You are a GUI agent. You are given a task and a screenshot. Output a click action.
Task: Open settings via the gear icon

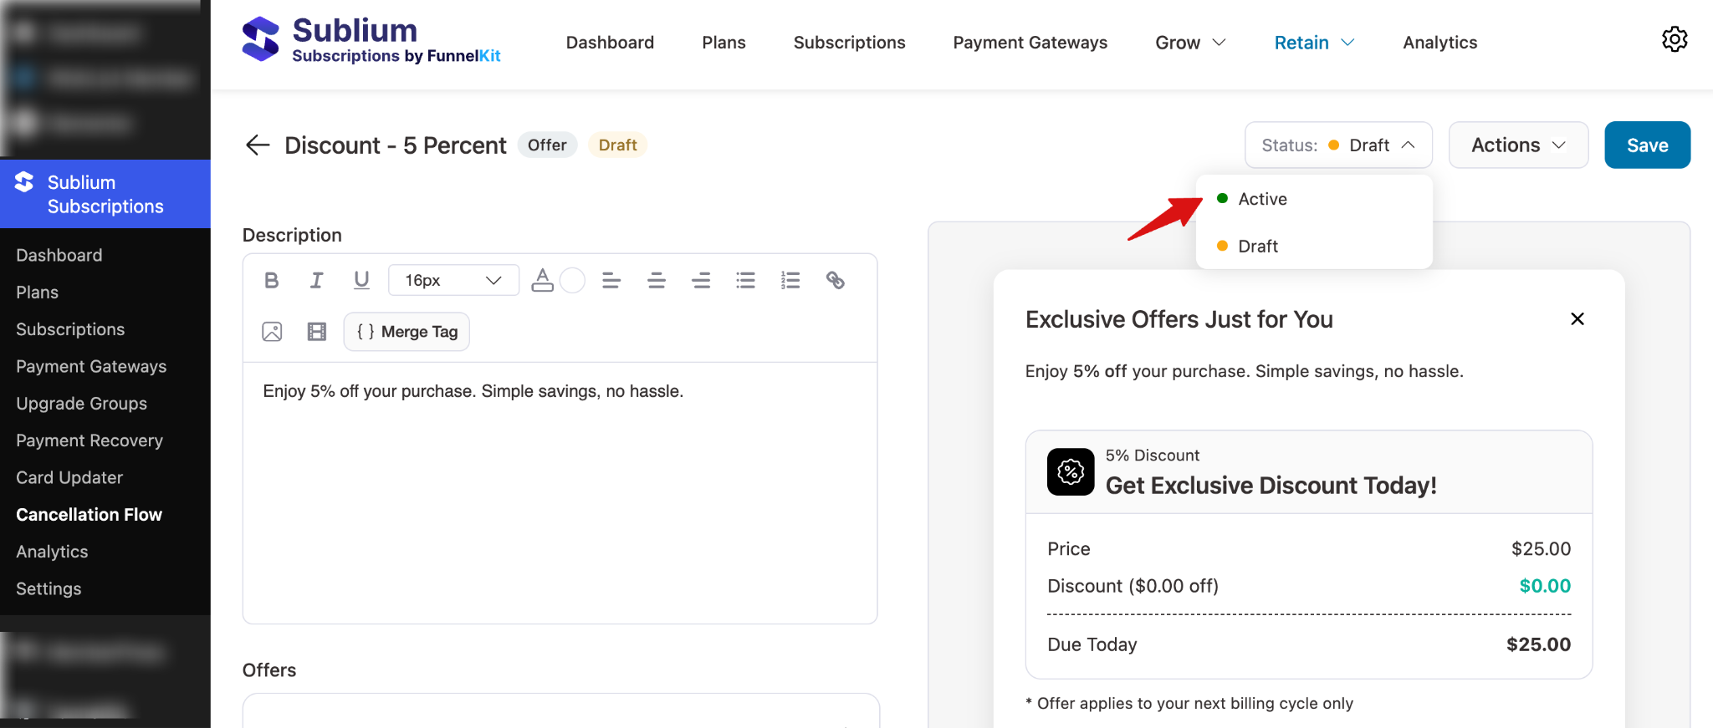(x=1674, y=40)
